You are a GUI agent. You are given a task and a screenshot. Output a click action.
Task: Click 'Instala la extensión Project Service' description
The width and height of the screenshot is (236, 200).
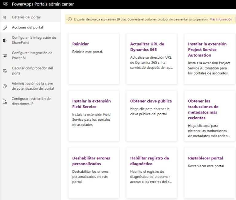tap(209, 68)
